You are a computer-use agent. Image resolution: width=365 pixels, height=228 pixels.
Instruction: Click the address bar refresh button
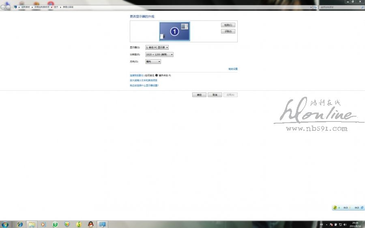coord(315,7)
